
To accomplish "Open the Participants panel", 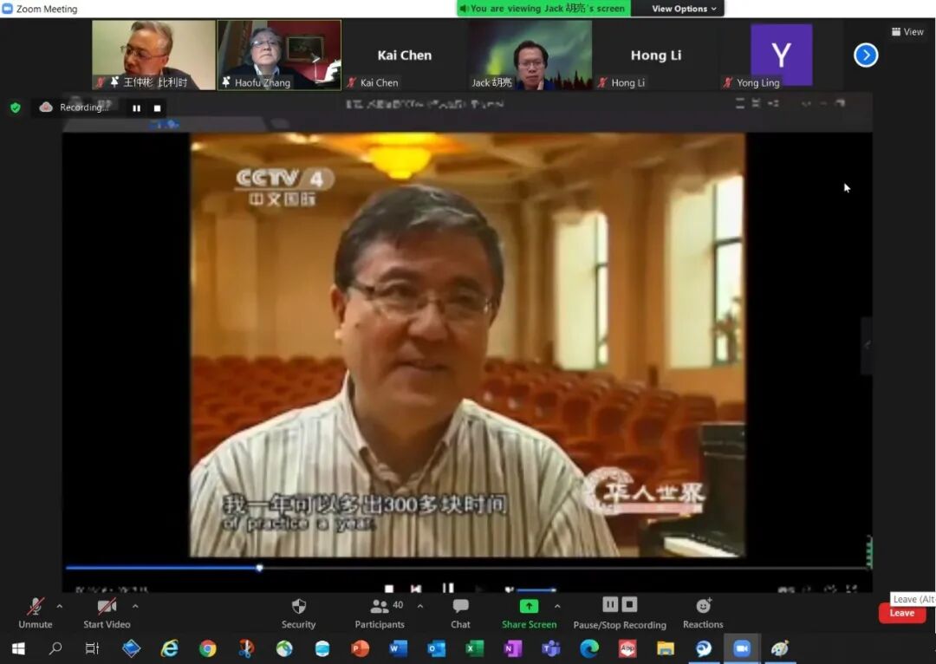I will click(380, 613).
